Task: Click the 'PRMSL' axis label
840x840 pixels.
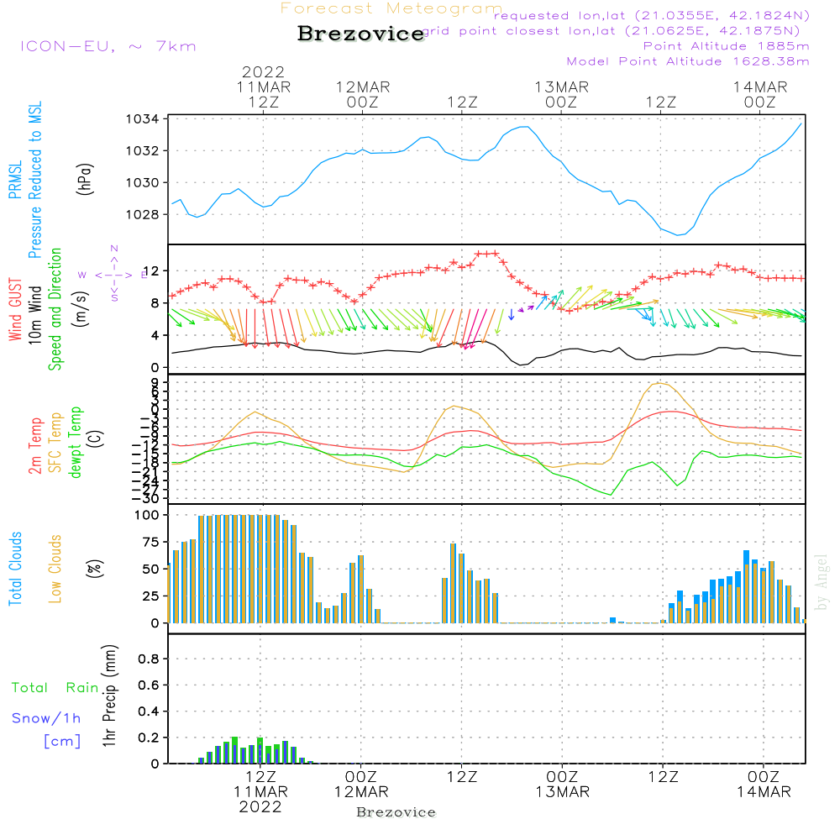Action: [x=15, y=179]
